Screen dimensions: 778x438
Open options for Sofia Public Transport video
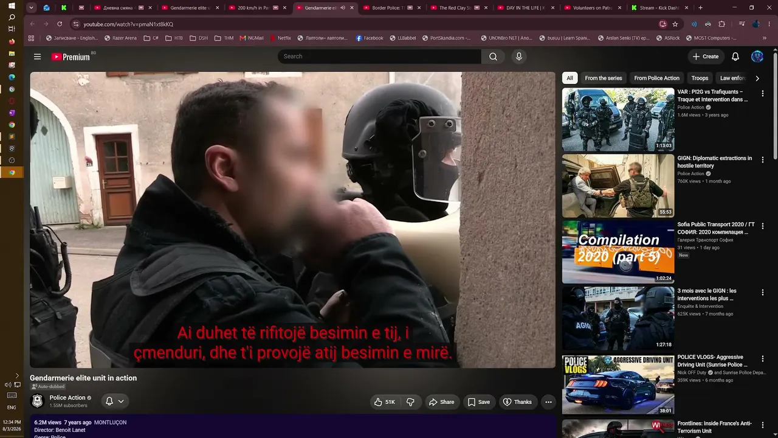pyautogui.click(x=763, y=226)
